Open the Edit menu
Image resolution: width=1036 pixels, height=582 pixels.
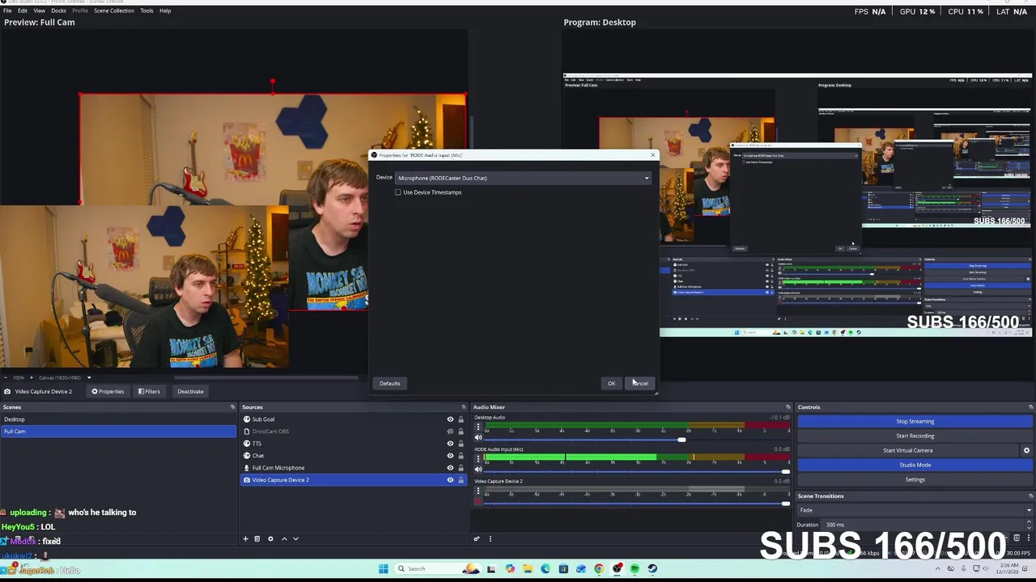coord(23,11)
